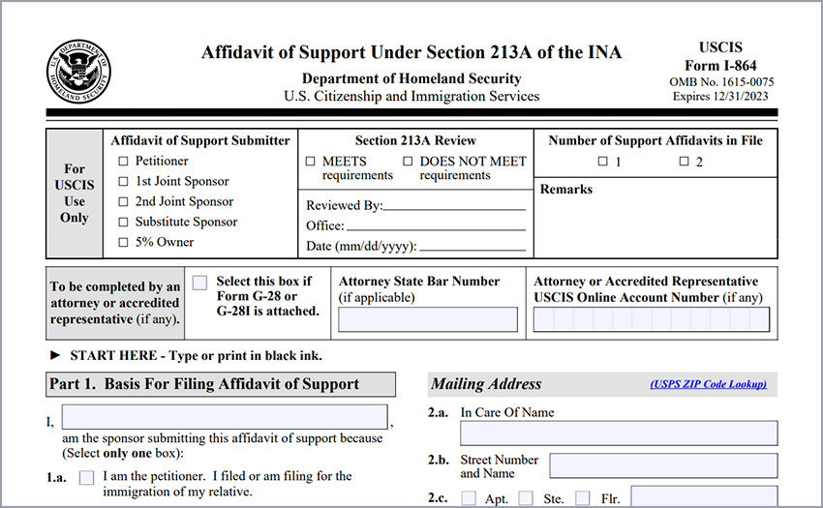Tick the MEETS requirements checkbox
The image size is (823, 508).
pos(310,162)
